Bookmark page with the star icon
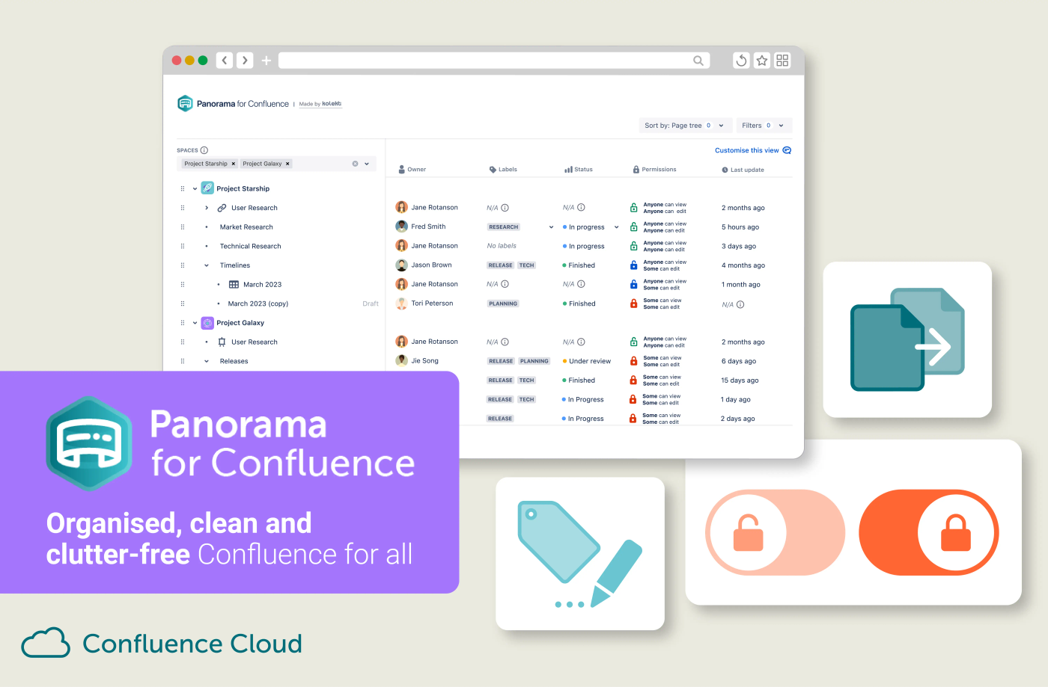The width and height of the screenshot is (1048, 687). [x=762, y=61]
